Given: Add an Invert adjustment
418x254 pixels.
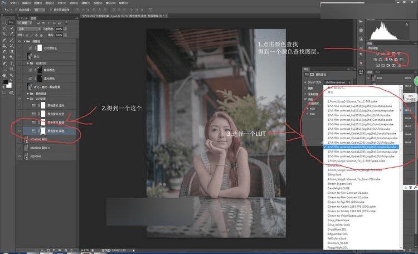Looking at the screenshot, I should pyautogui.click(x=378, y=65).
